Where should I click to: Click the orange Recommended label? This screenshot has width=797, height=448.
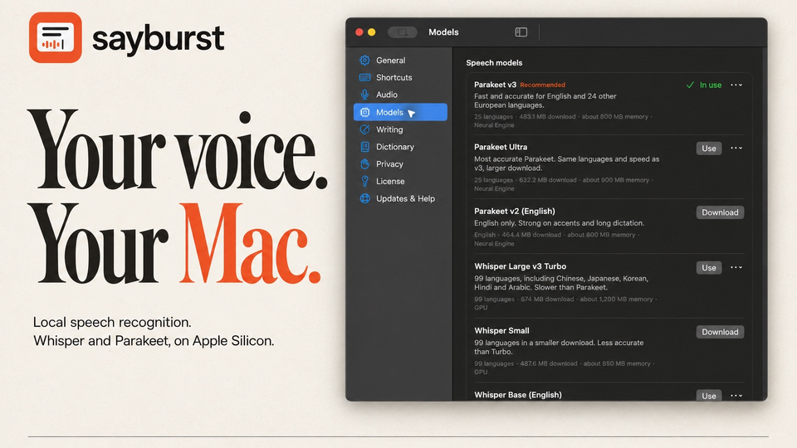coord(542,85)
